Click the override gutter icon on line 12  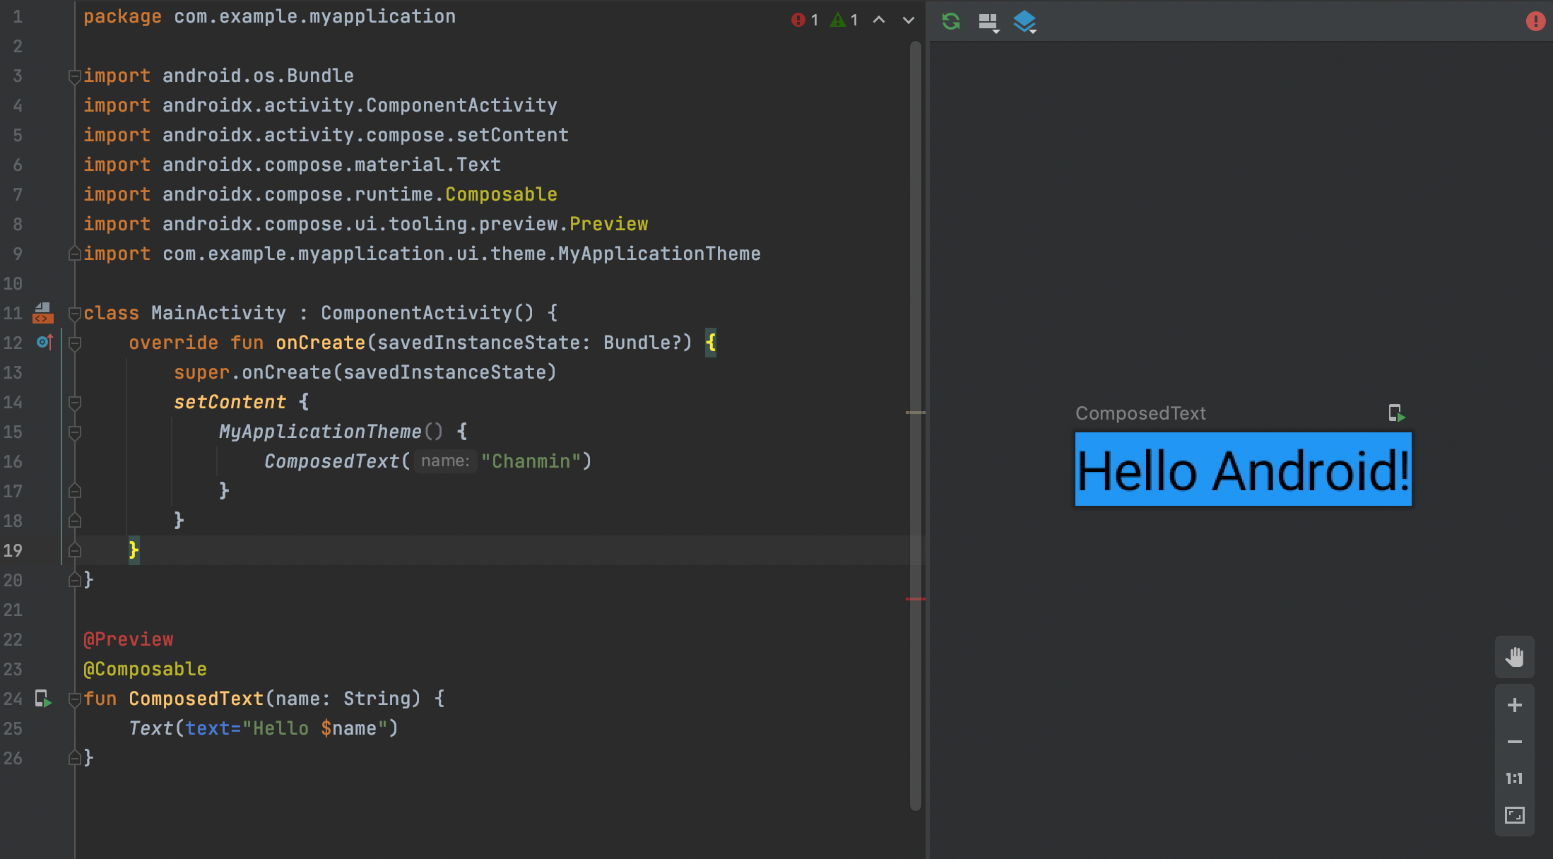click(45, 343)
